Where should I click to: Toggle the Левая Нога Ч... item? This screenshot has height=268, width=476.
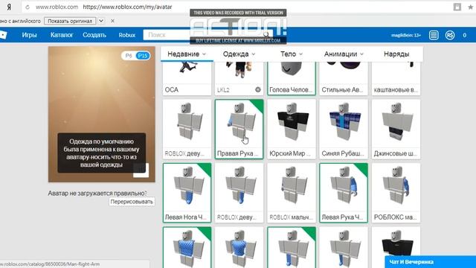pyautogui.click(x=187, y=193)
